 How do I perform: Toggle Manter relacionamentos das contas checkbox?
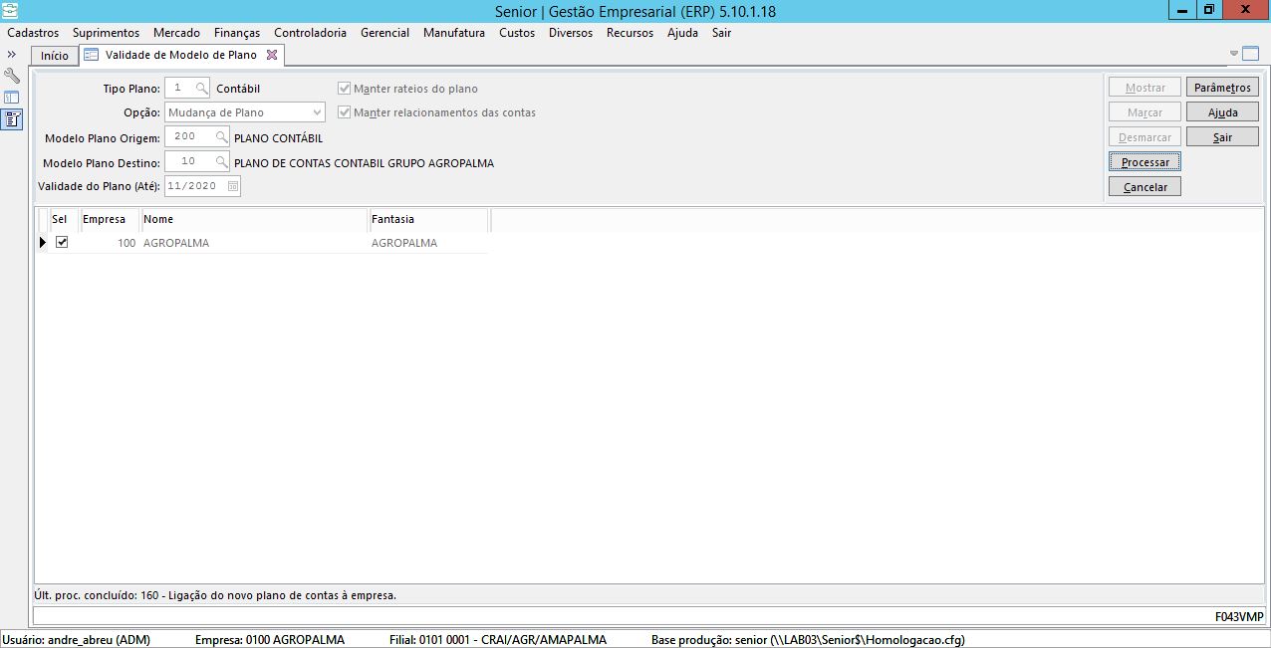coord(345,112)
